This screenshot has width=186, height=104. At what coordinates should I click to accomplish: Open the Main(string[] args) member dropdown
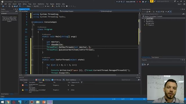120,11
